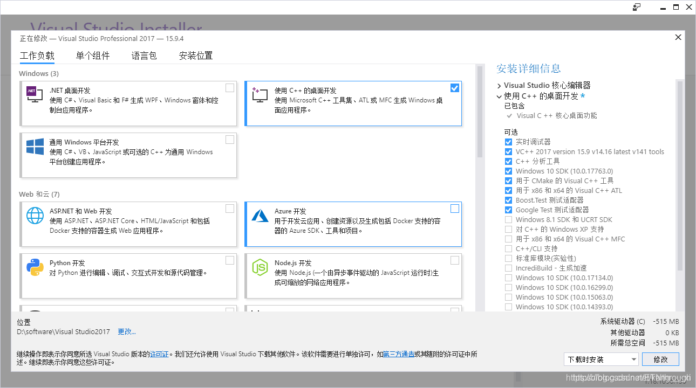
Task: Expand Visual Studio 核心编辑器 section
Action: click(x=499, y=86)
